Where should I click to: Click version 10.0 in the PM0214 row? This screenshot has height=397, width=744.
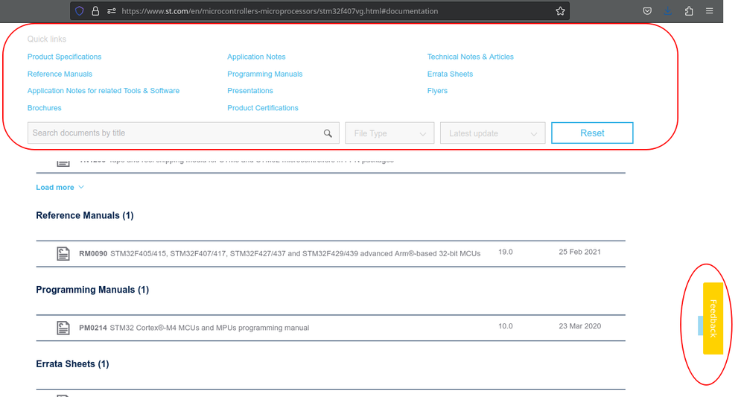click(506, 325)
